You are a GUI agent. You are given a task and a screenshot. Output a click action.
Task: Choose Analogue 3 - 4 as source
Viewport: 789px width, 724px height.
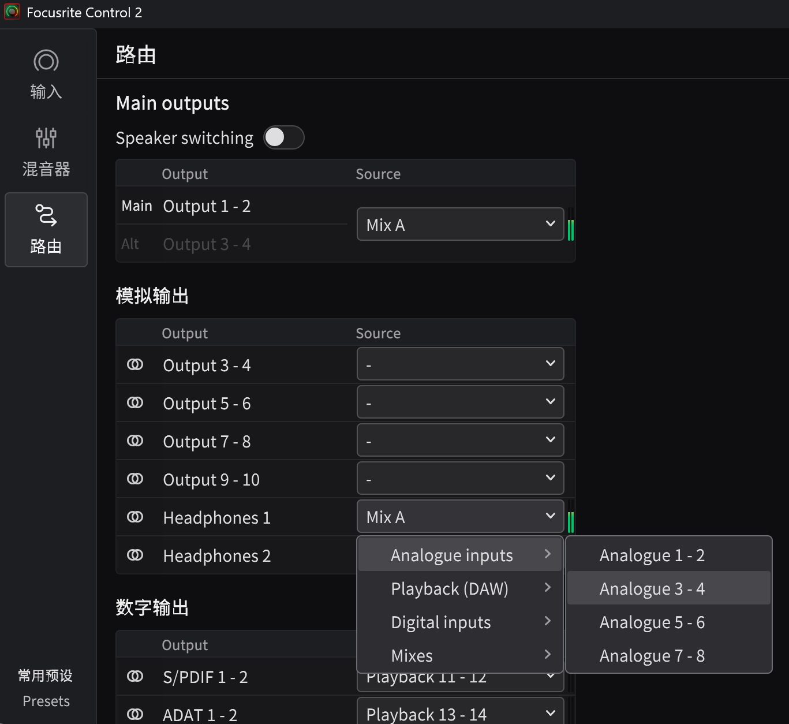(x=669, y=588)
